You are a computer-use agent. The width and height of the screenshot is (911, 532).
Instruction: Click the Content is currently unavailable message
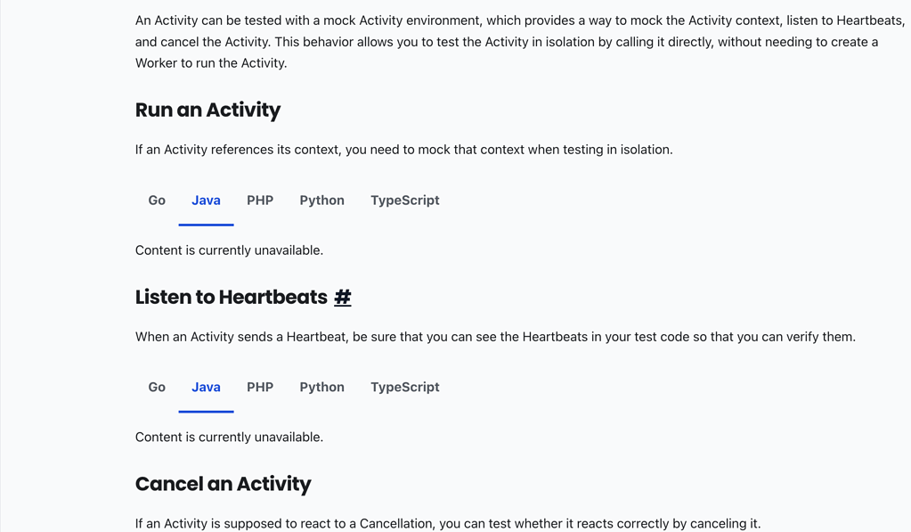pos(229,250)
